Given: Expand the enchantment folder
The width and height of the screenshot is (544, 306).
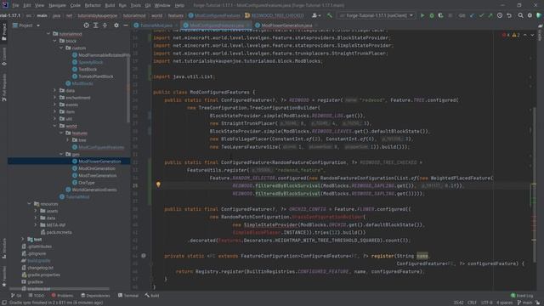Looking at the screenshot, I should (x=54, y=98).
